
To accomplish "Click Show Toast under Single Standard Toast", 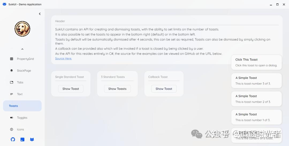I will click(x=71, y=89).
